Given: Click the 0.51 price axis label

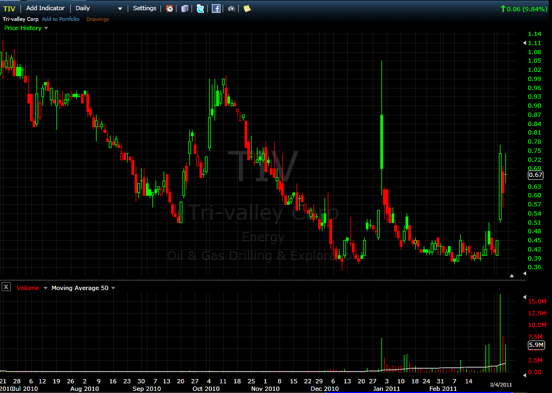Looking at the screenshot, I should point(535,223).
